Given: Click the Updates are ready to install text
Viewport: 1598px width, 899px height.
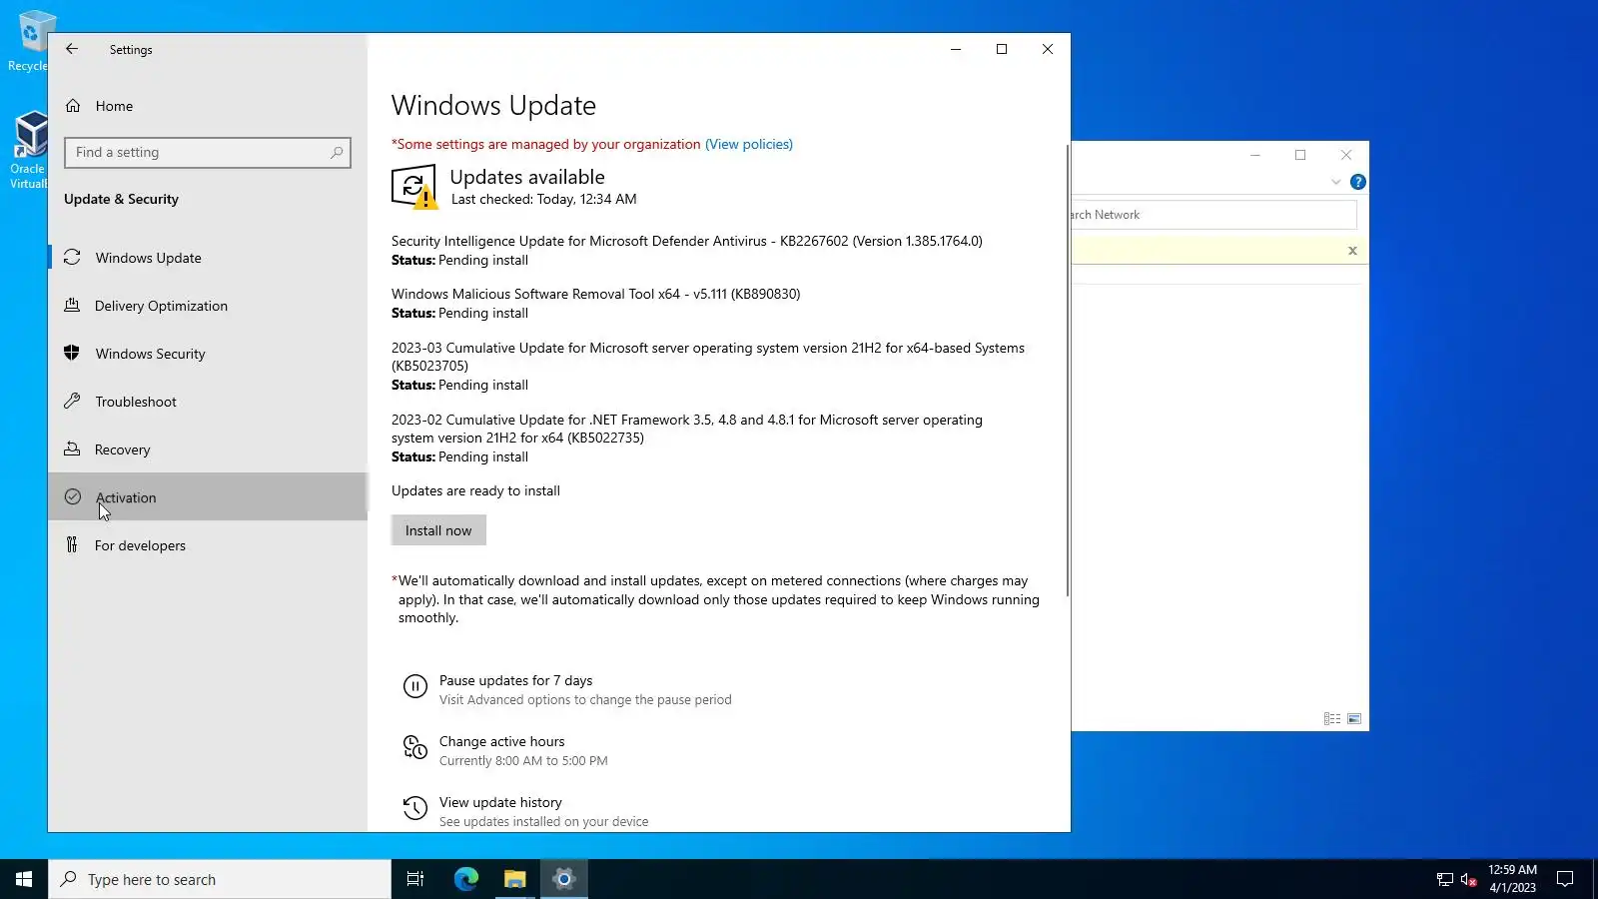Looking at the screenshot, I should 475,490.
